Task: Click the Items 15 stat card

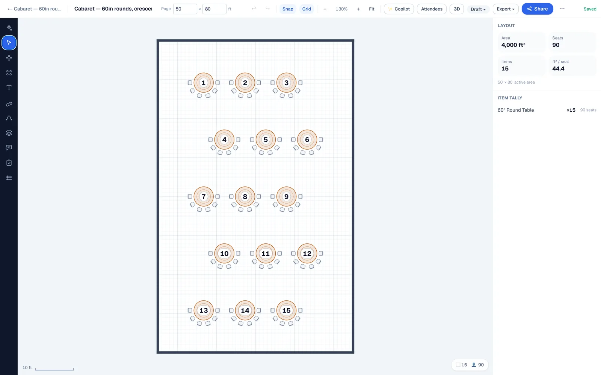Action: coord(521,66)
